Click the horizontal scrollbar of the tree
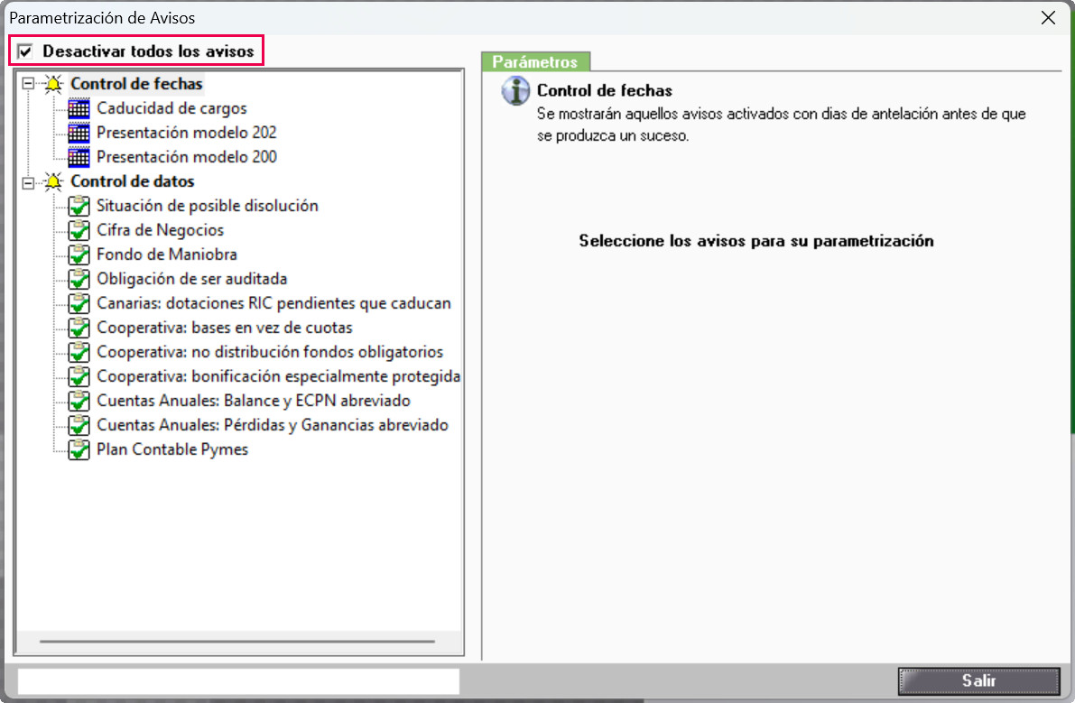 coord(237,642)
